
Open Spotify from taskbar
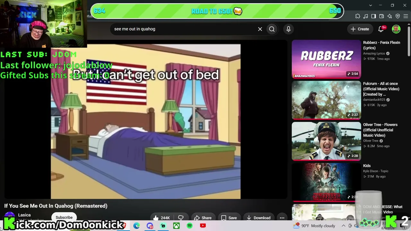[x=189, y=226]
